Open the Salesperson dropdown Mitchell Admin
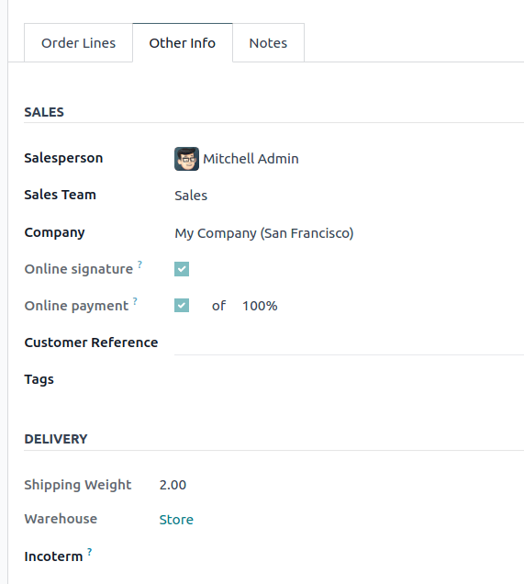Viewport: 524px width, 584px height. click(x=251, y=159)
